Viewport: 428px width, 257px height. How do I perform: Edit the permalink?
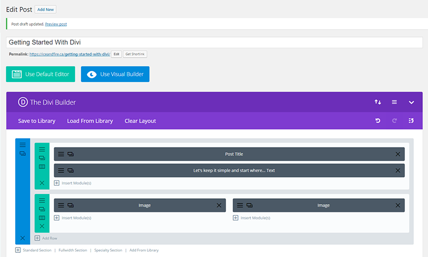tap(116, 54)
